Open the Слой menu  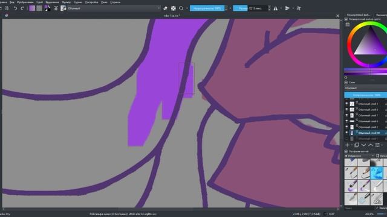coord(39,2)
